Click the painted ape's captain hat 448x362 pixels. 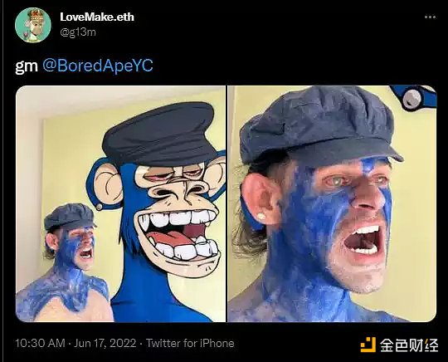pyautogui.click(x=160, y=133)
